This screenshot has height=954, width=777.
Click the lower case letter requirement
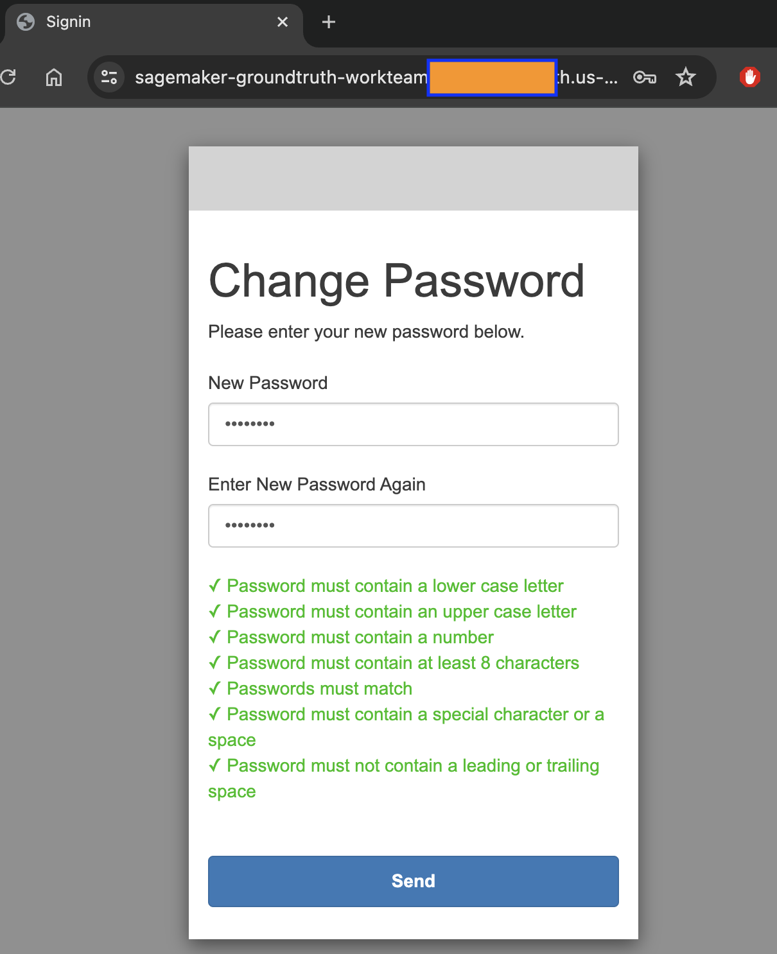point(394,586)
